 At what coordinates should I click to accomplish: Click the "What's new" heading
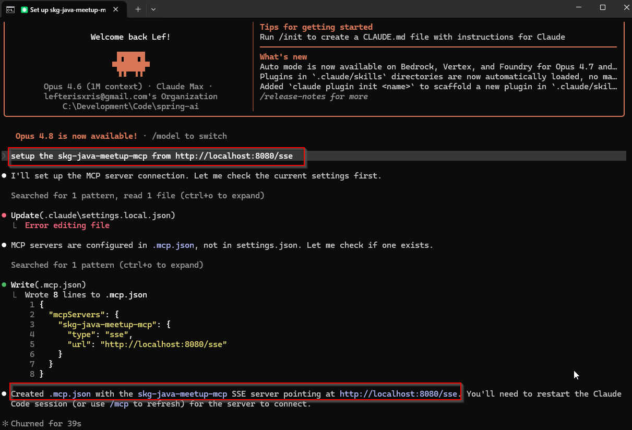click(283, 57)
